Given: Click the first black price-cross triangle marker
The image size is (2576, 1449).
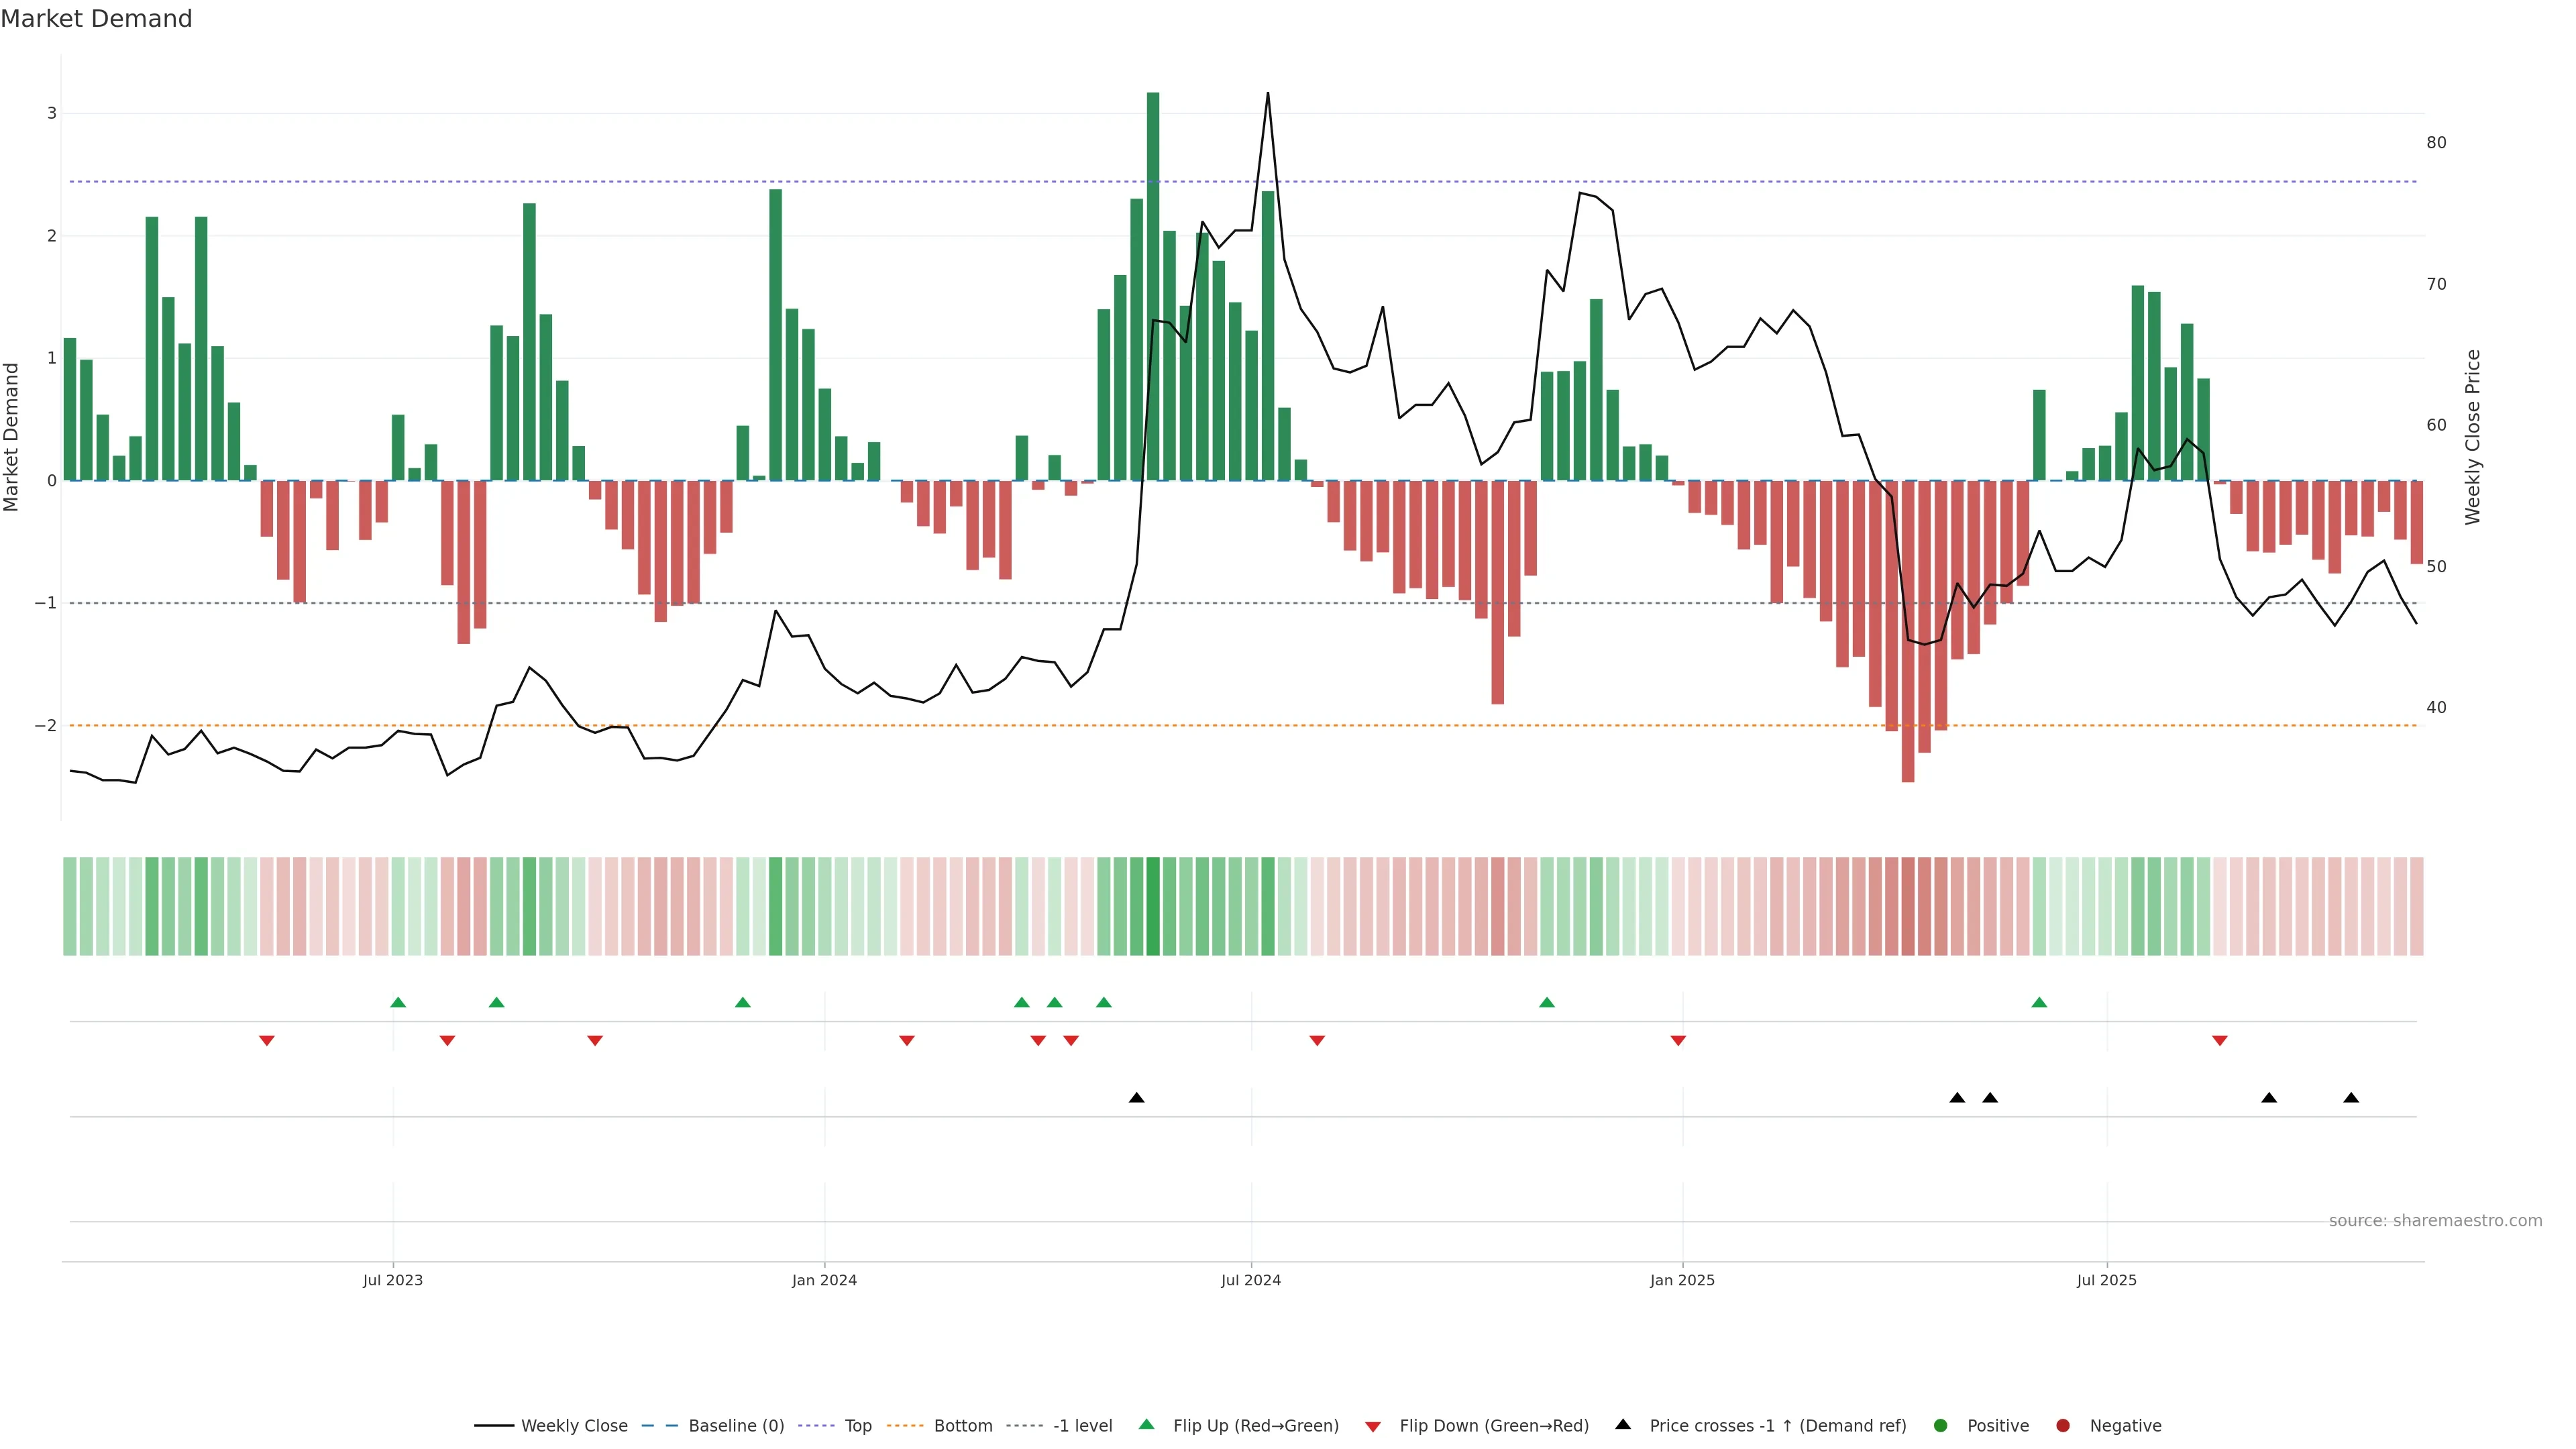Looking at the screenshot, I should coord(1136,1098).
